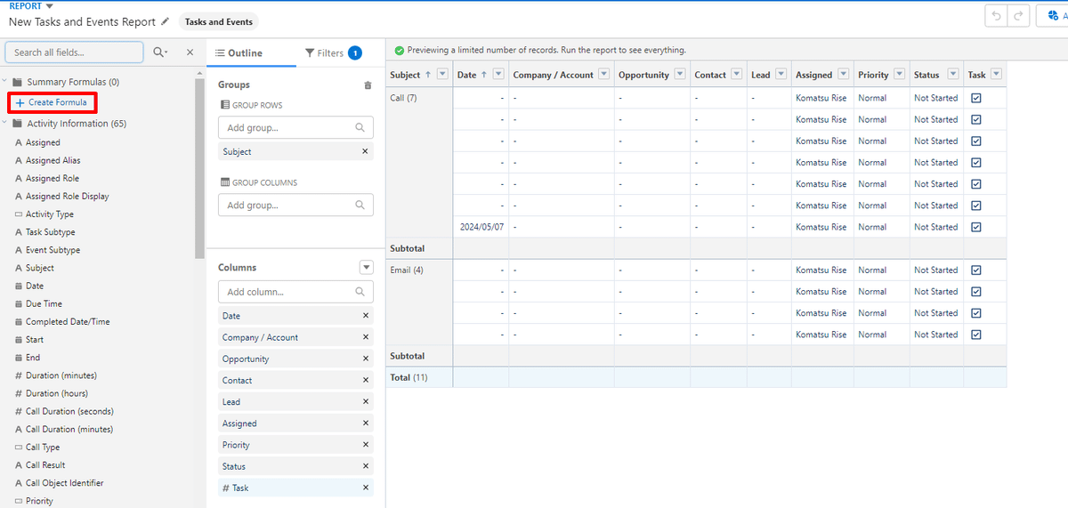Screen dimensions: 1068x508
Task: Open the Columns section dropdown arrow
Action: 366,267
